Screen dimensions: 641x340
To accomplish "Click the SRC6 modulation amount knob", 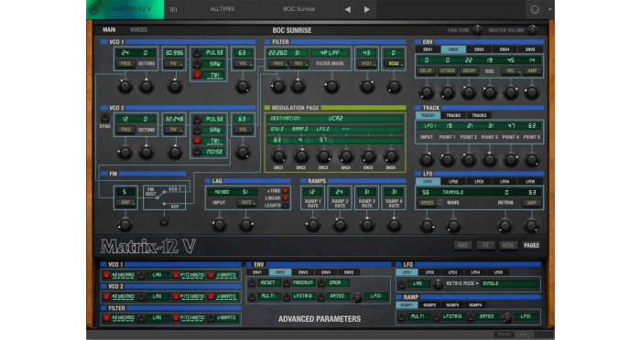I will 391,156.
